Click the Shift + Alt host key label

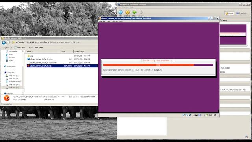[x=212, y=115]
